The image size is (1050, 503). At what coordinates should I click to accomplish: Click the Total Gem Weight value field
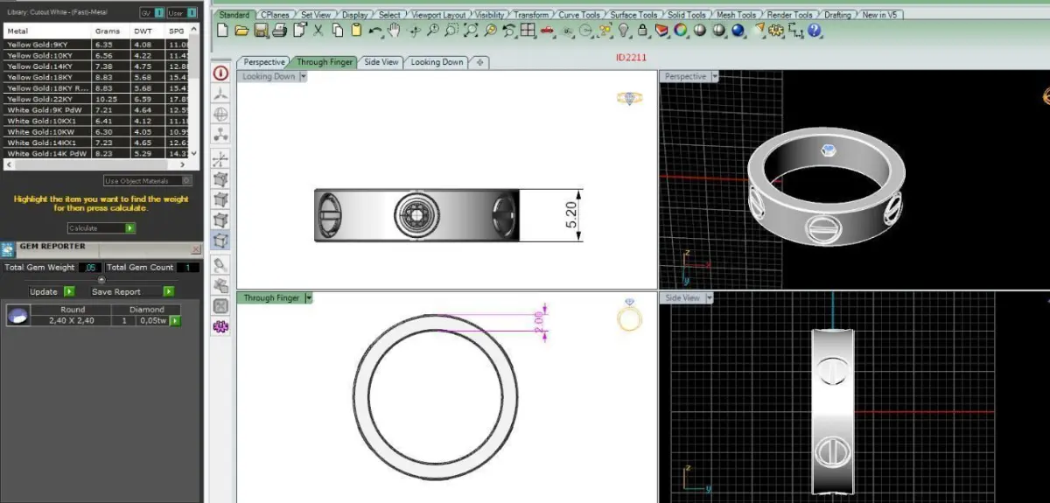click(x=90, y=268)
